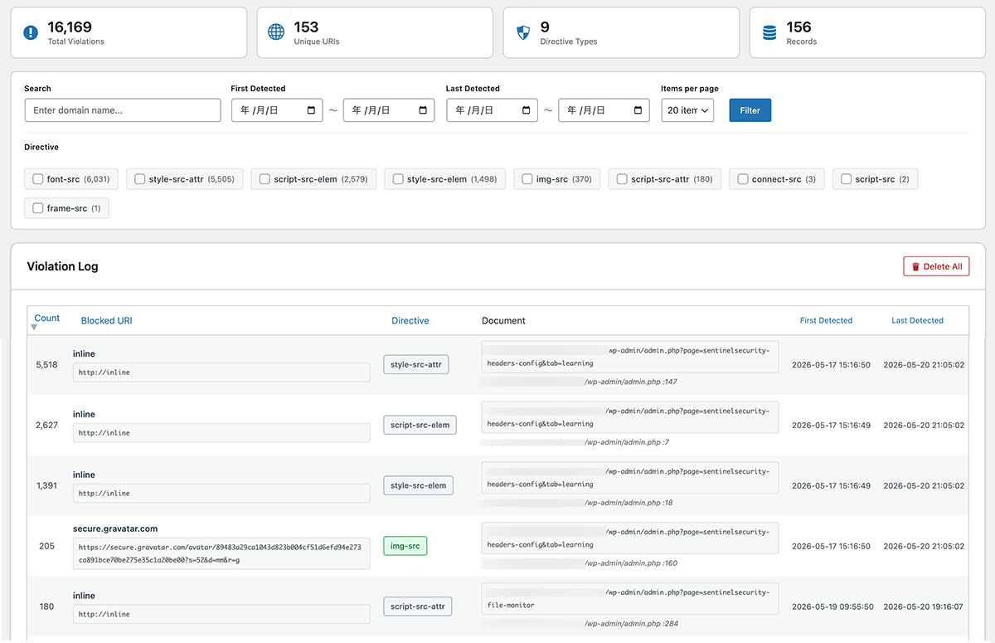Click the /wp-admin/admin.php :147 source line
The image size is (995, 643).
coord(631,382)
